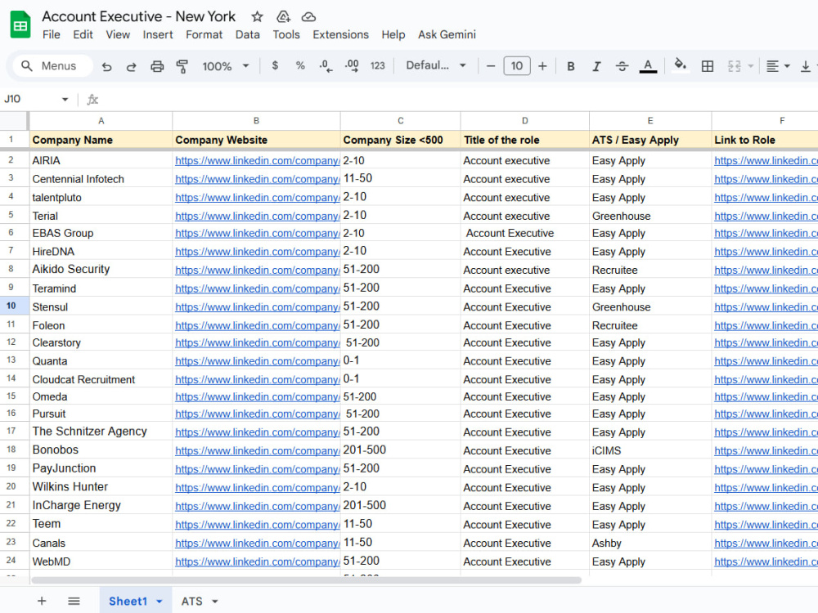
Task: Increase decimal places
Action: pos(352,65)
